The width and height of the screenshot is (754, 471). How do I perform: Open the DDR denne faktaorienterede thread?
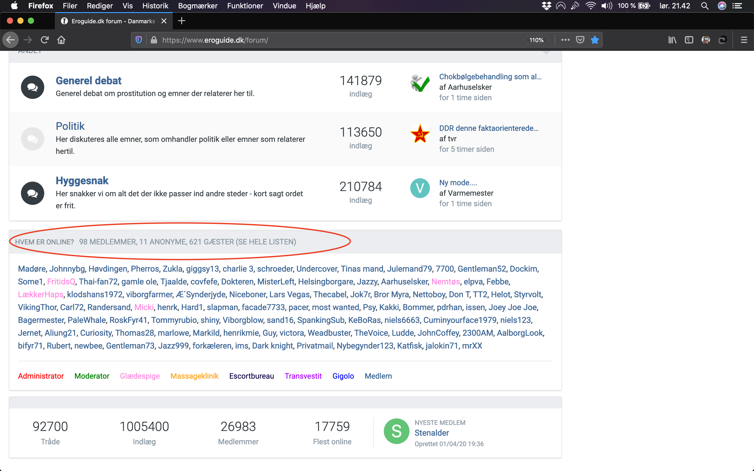pos(489,128)
